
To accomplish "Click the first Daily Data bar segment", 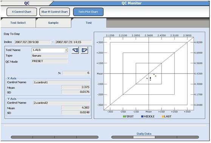I will (122, 137).
